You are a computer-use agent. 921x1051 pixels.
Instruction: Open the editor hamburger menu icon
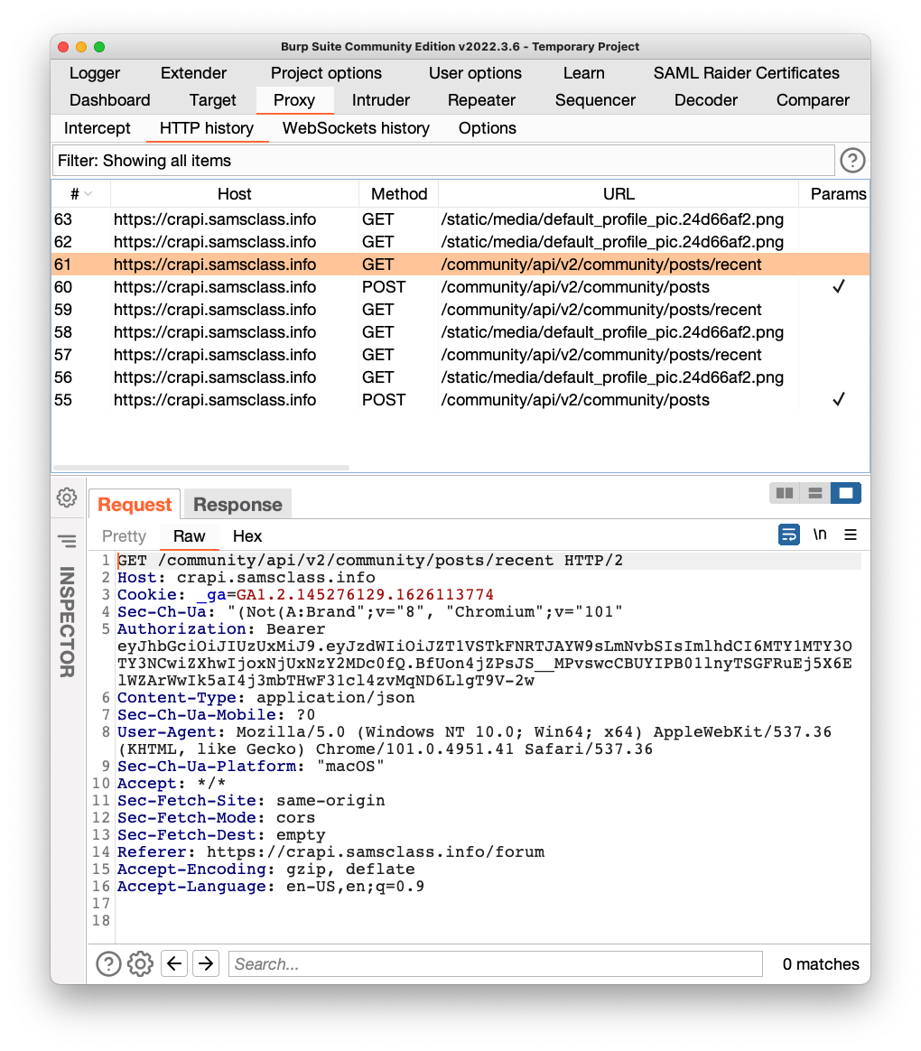pyautogui.click(x=851, y=535)
